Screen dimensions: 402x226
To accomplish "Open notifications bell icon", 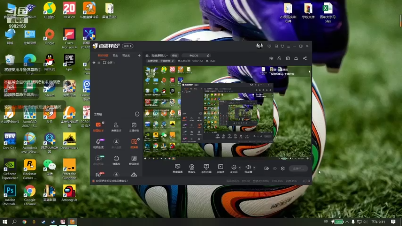I will coord(296,58).
